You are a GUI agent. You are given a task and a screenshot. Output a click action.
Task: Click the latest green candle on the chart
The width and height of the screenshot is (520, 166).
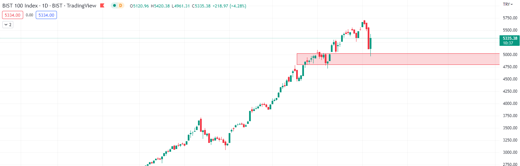[x=370, y=43]
